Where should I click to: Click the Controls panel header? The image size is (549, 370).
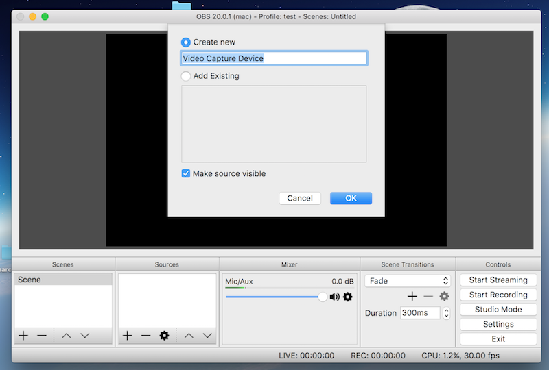click(498, 264)
